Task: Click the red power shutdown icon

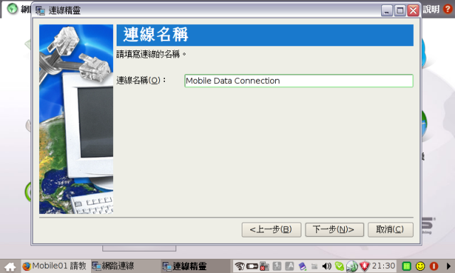Action: [x=434, y=266]
